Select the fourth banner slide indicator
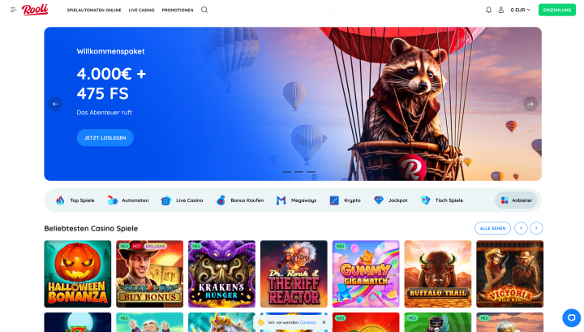The image size is (584, 332). point(311,172)
